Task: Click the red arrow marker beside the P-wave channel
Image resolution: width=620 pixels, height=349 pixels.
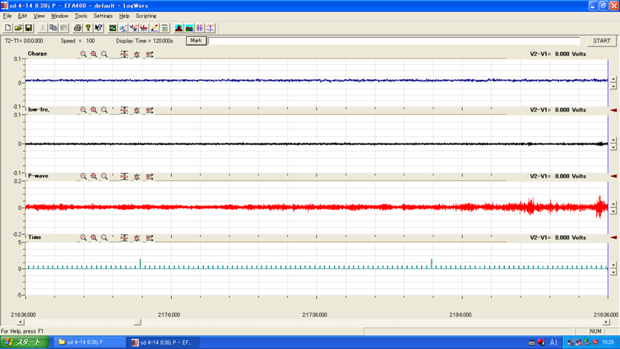Action: [x=613, y=176]
